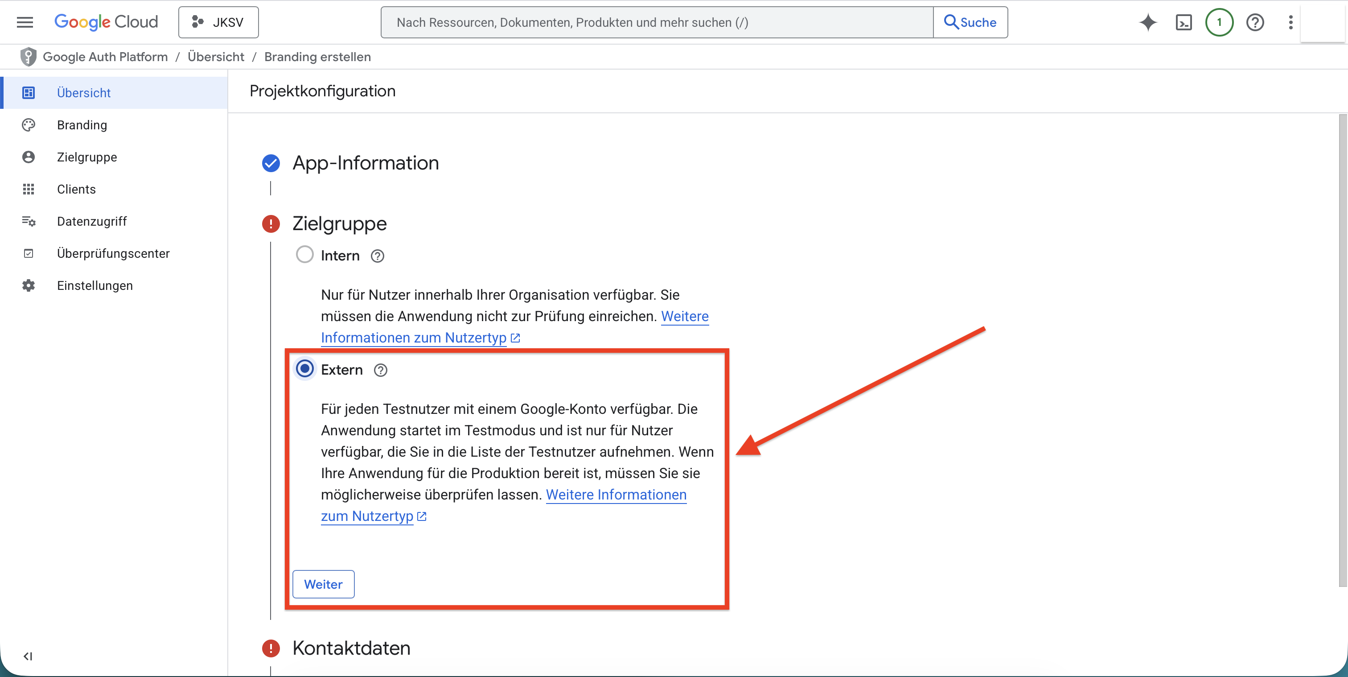Viewport: 1348px width, 677px height.
Task: Open the three-dot settings menu
Action: pos(1290,22)
